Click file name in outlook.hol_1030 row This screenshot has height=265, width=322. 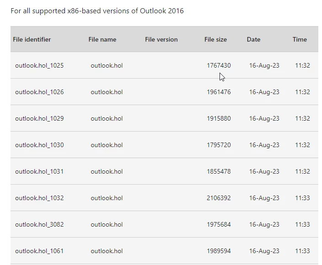(107, 145)
